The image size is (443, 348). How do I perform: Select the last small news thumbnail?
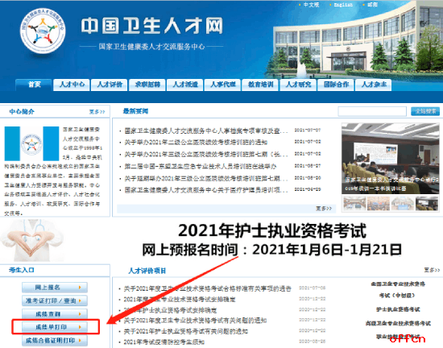pos(427,203)
